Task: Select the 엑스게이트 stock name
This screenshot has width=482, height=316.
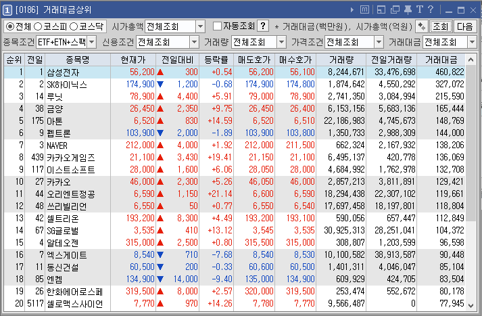Action: [67, 255]
